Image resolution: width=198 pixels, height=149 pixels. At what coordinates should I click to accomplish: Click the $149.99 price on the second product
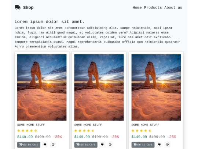[x=82, y=137]
